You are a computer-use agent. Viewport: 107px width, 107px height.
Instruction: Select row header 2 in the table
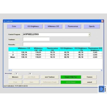tap(13, 55)
